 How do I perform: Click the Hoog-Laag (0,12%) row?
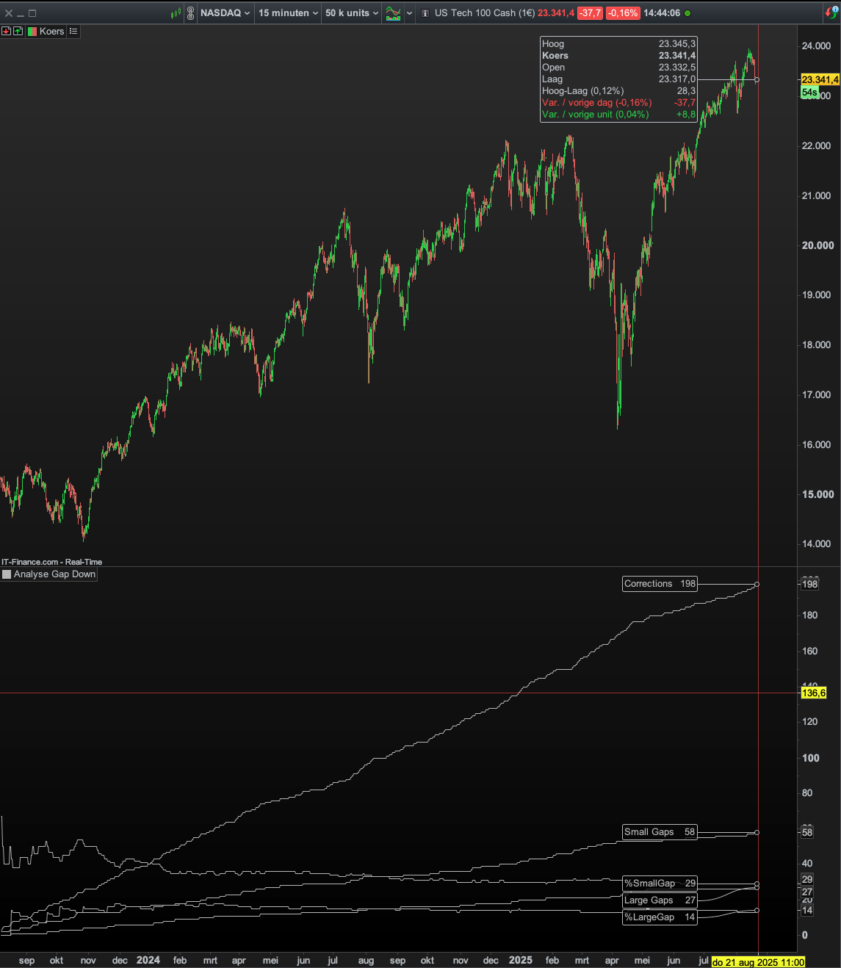pyautogui.click(x=618, y=91)
